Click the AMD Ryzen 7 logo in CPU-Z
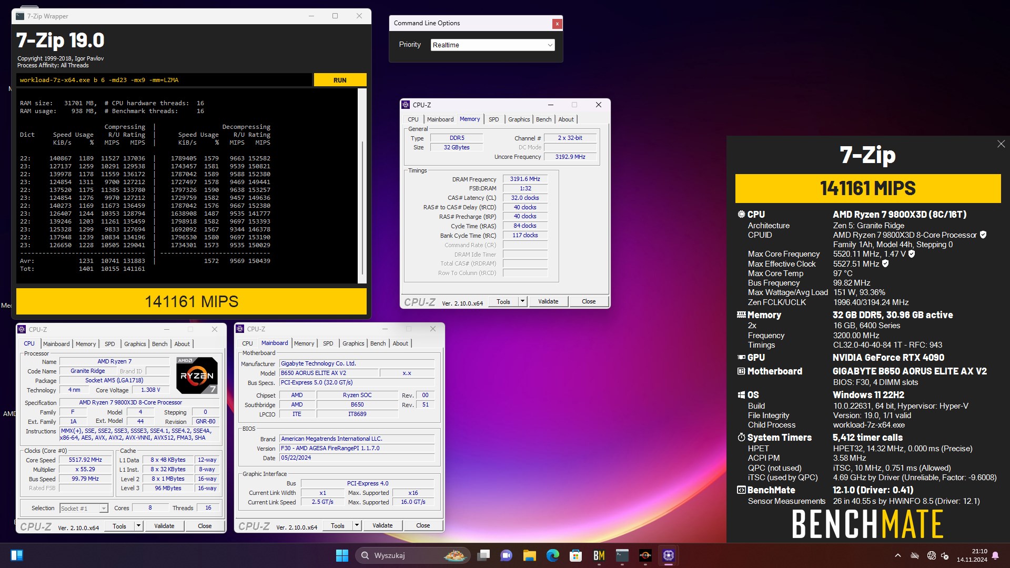1010x568 pixels. 197,375
